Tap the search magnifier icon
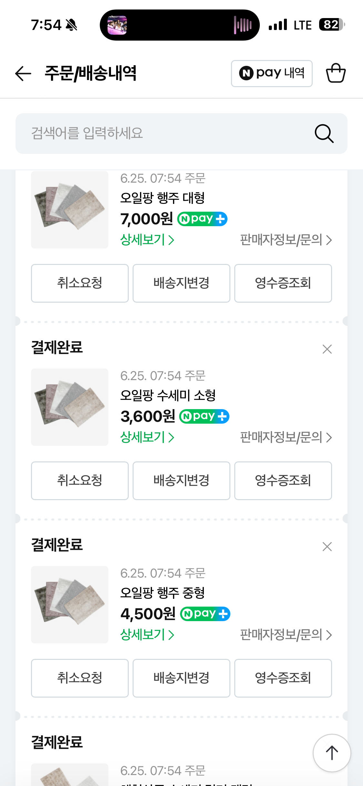363x786 pixels. (324, 133)
